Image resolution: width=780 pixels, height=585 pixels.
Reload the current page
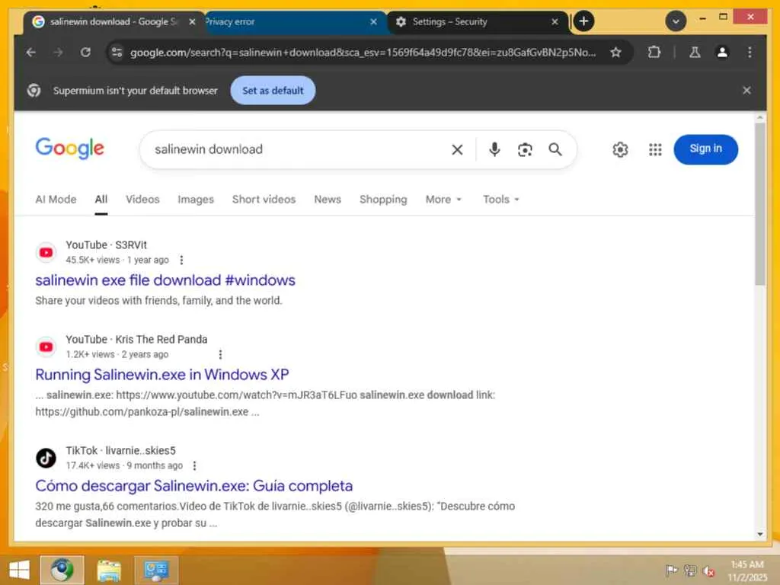point(85,53)
